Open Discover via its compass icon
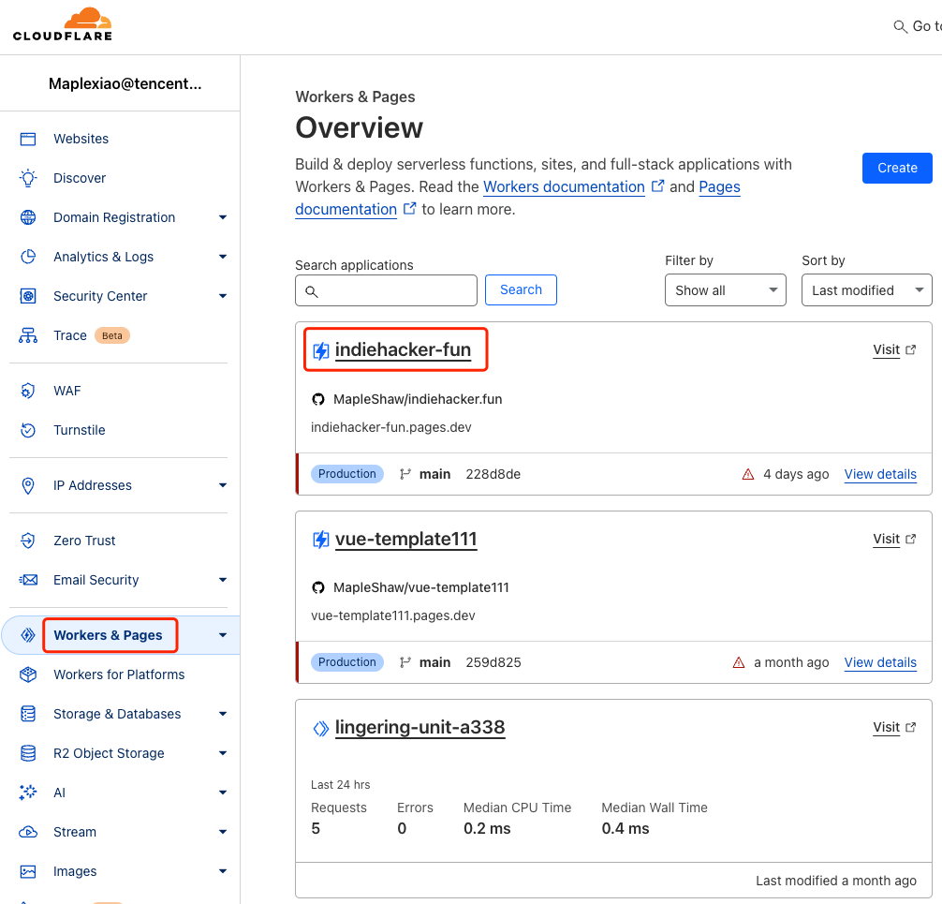This screenshot has width=942, height=904. pyautogui.click(x=26, y=178)
